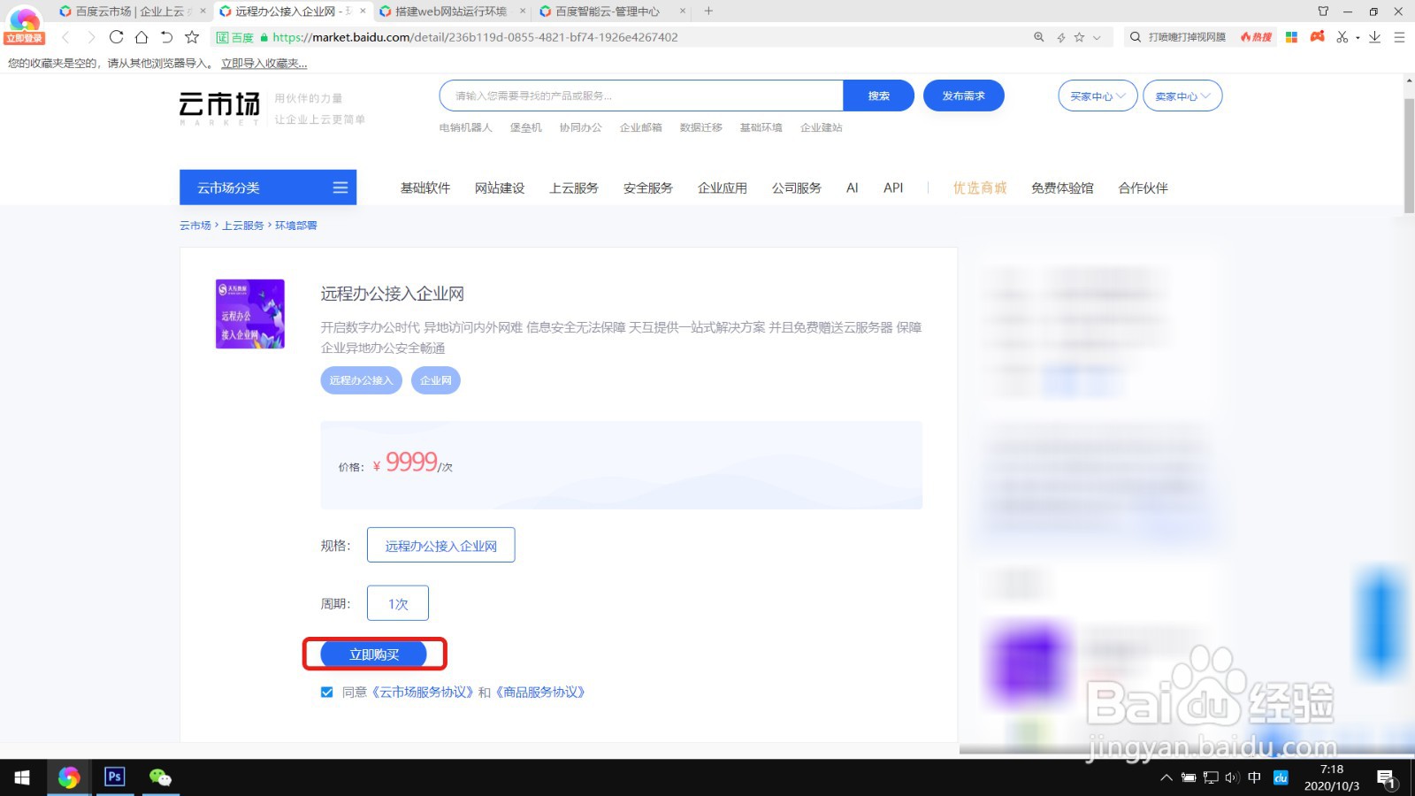This screenshot has height=796, width=1415.
Task: Open a new browser tab with plus
Action: click(x=708, y=11)
